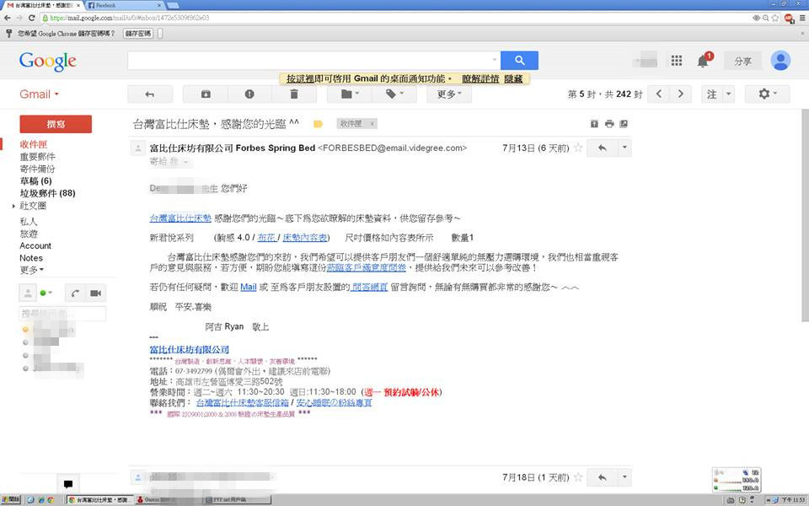
Task: Click the phone call icon in chat
Action: click(x=75, y=293)
